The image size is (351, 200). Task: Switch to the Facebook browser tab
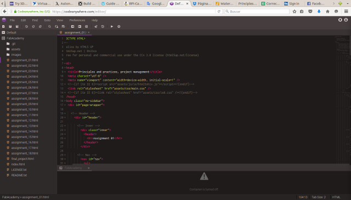click(x=316, y=4)
